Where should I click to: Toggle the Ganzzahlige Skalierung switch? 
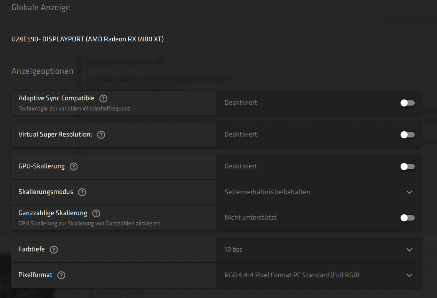(x=408, y=218)
